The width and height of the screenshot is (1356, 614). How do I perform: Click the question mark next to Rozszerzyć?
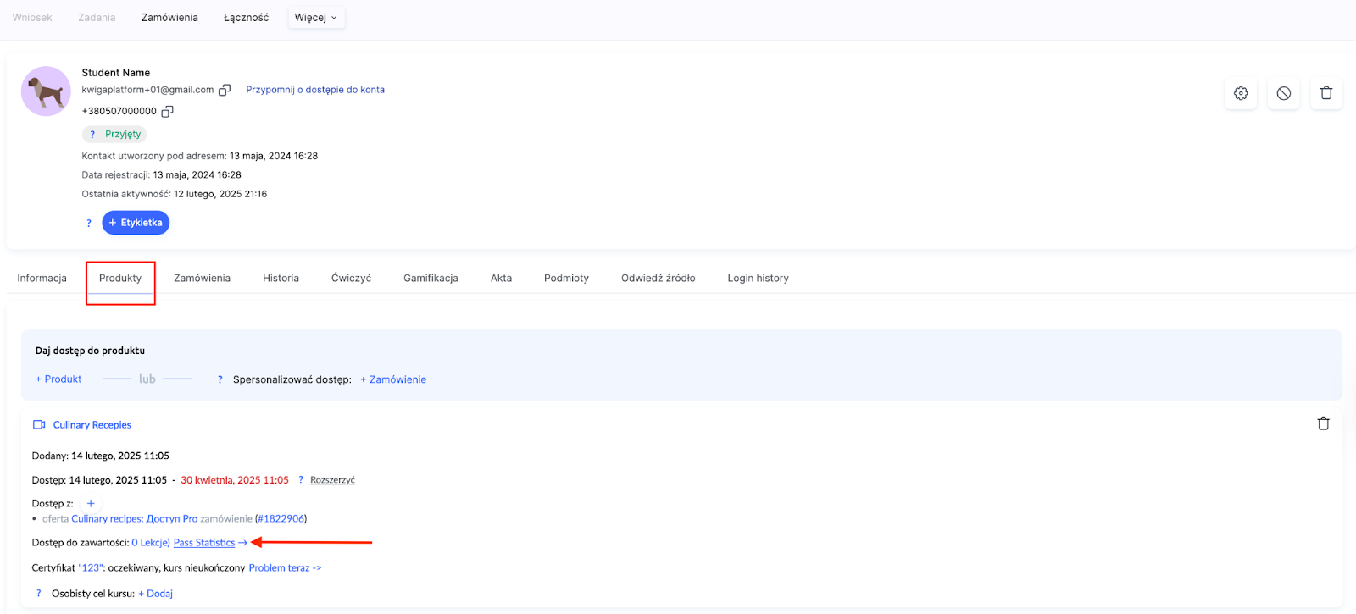coord(300,480)
